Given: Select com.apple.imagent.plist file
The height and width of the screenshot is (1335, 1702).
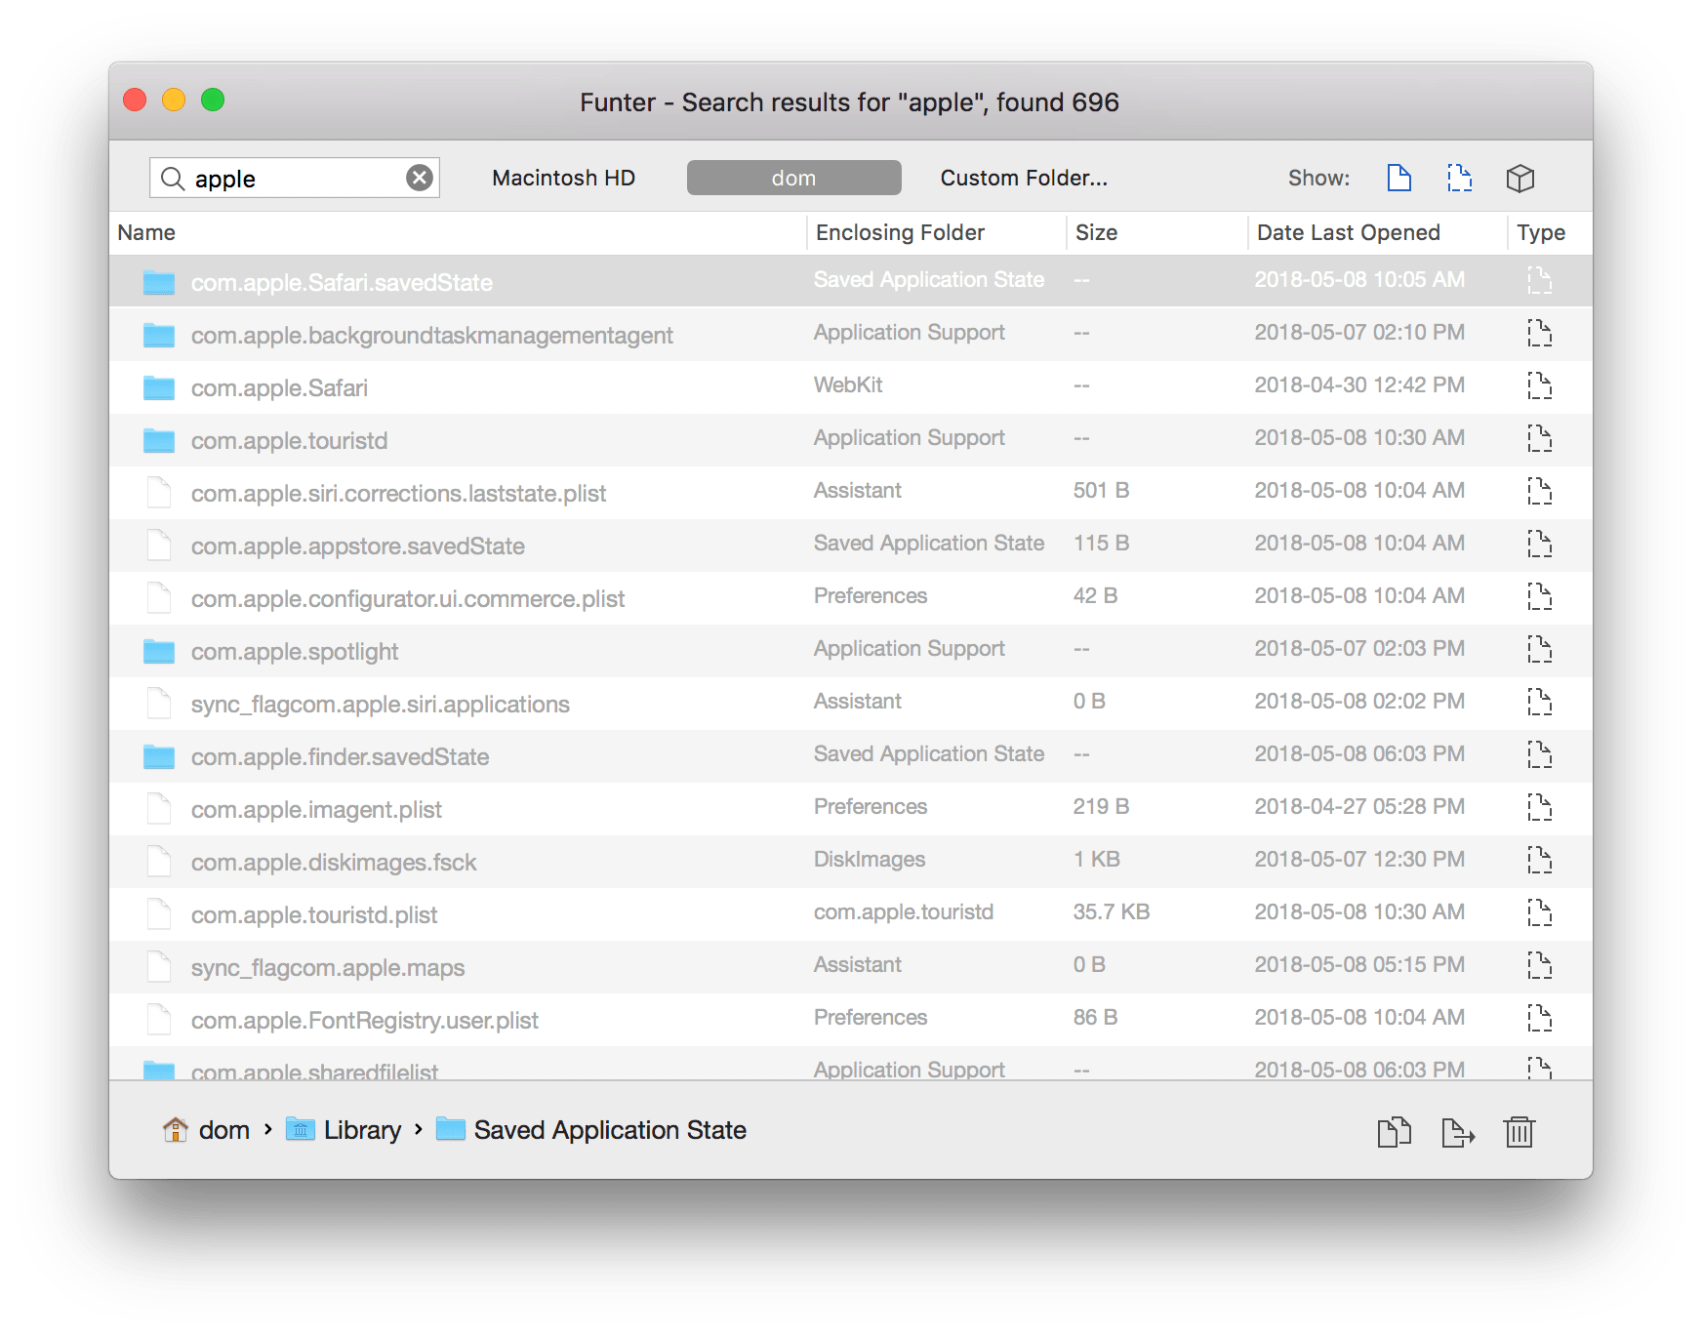Looking at the screenshot, I should (851, 808).
